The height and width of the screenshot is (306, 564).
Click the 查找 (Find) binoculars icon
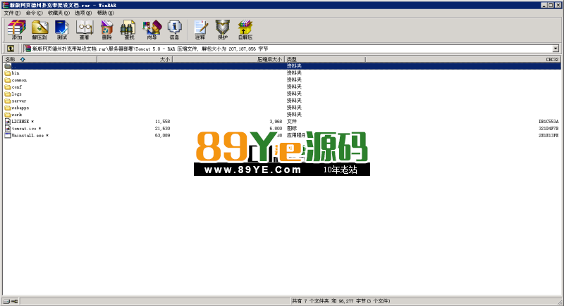(x=129, y=30)
